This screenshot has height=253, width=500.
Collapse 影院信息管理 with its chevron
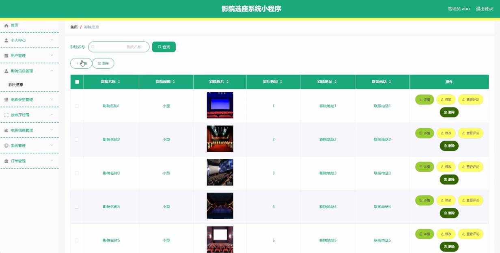52,71
